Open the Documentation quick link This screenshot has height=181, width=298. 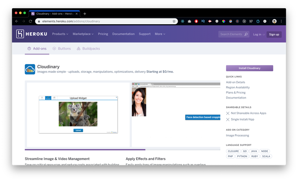[236, 98]
